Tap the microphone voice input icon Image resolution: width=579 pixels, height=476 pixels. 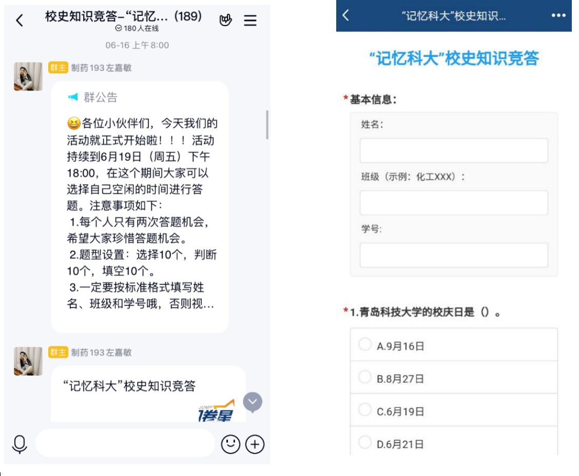tap(20, 444)
